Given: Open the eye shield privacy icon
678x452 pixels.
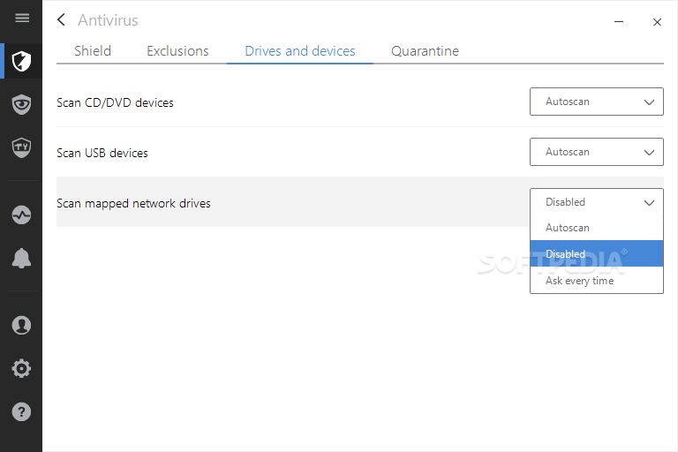Looking at the screenshot, I should click(x=21, y=104).
